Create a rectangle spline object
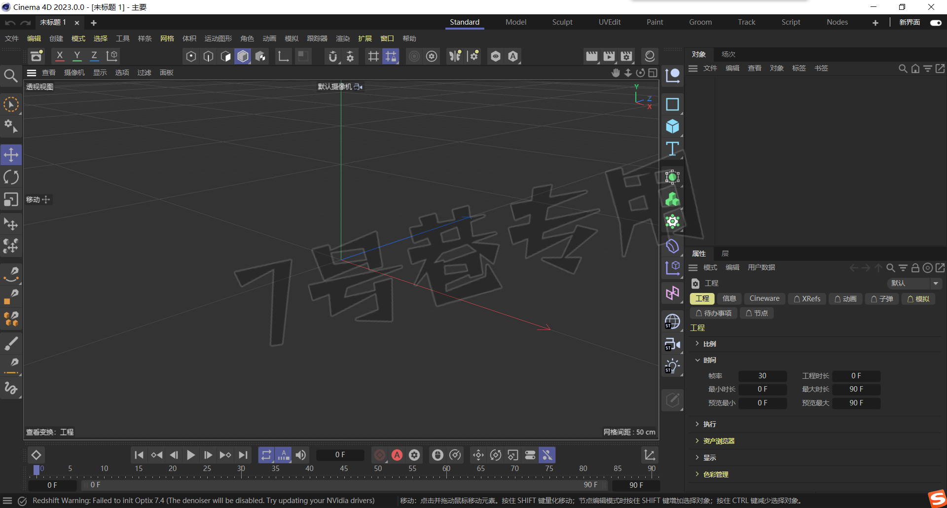 click(x=672, y=105)
